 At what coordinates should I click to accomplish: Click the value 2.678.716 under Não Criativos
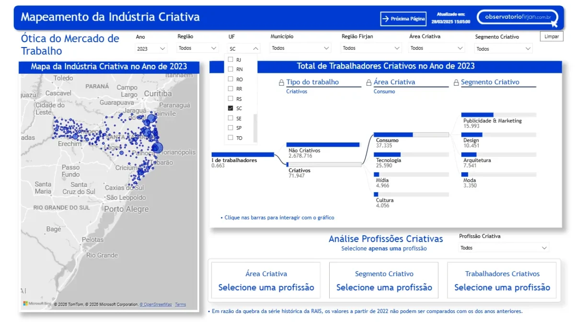point(300,156)
